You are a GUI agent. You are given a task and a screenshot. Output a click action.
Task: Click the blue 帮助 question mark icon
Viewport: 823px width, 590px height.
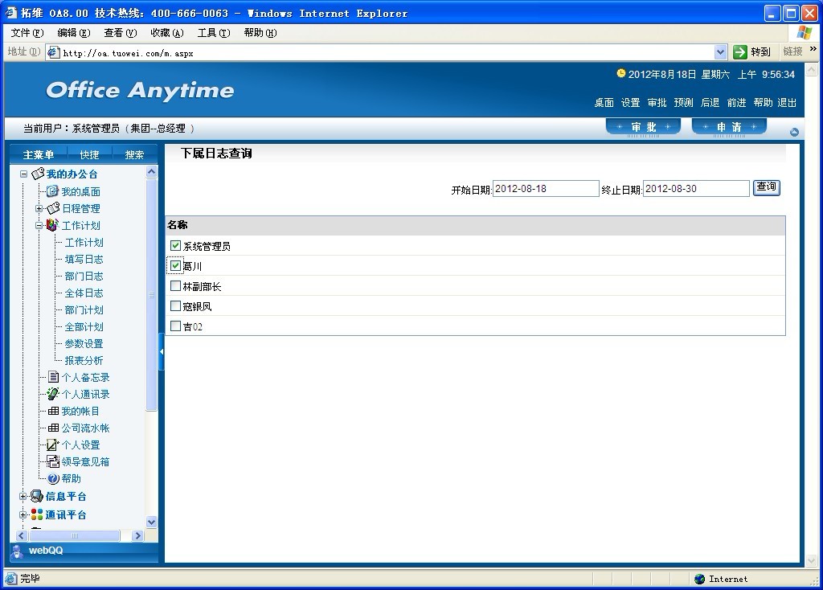coord(53,478)
